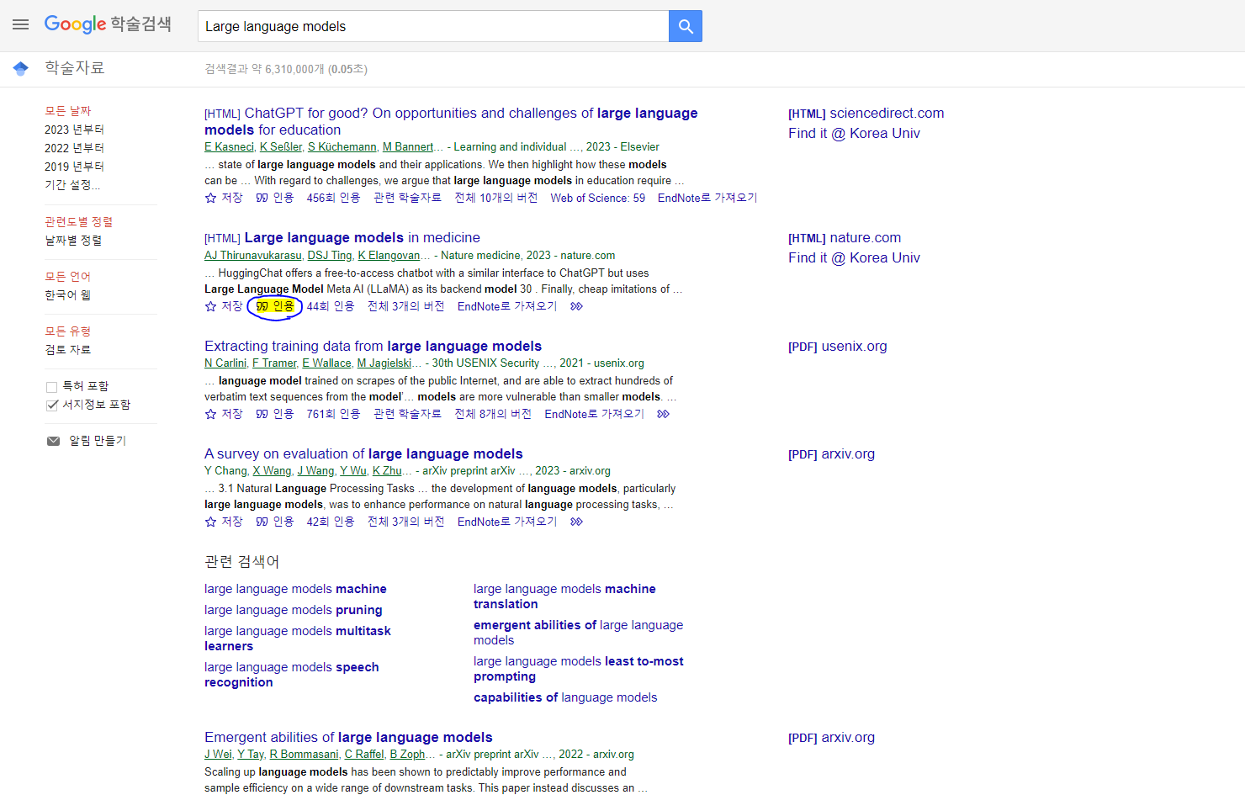The height and width of the screenshot is (795, 1245).
Task: Open 761회 인용 citations link
Action: pyautogui.click(x=333, y=414)
